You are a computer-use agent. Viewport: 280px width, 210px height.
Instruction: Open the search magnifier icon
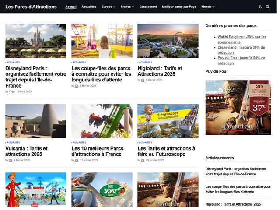(267, 7)
